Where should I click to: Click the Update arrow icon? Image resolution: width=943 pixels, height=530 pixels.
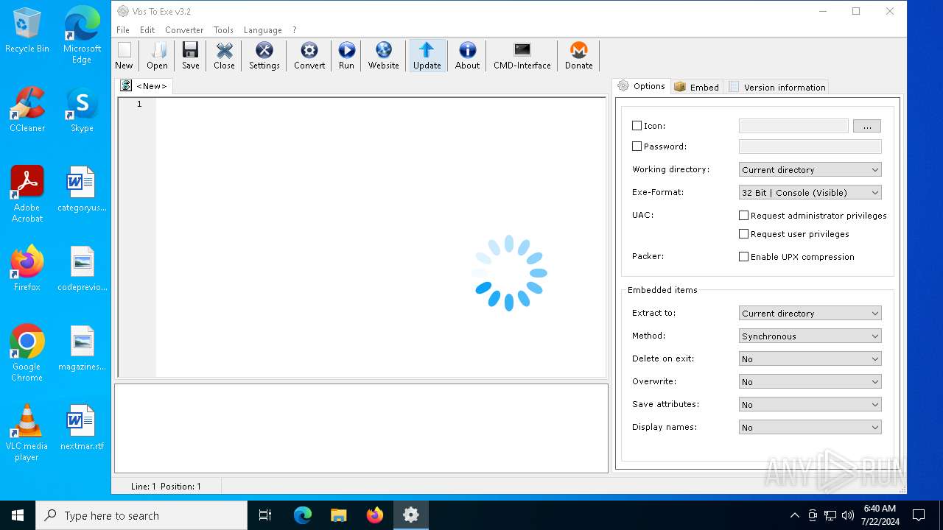[x=427, y=56]
